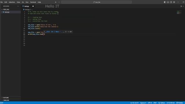Click Ln 13, Col 21 in status bar
This screenshot has height=104, width=185.
click(x=134, y=103)
